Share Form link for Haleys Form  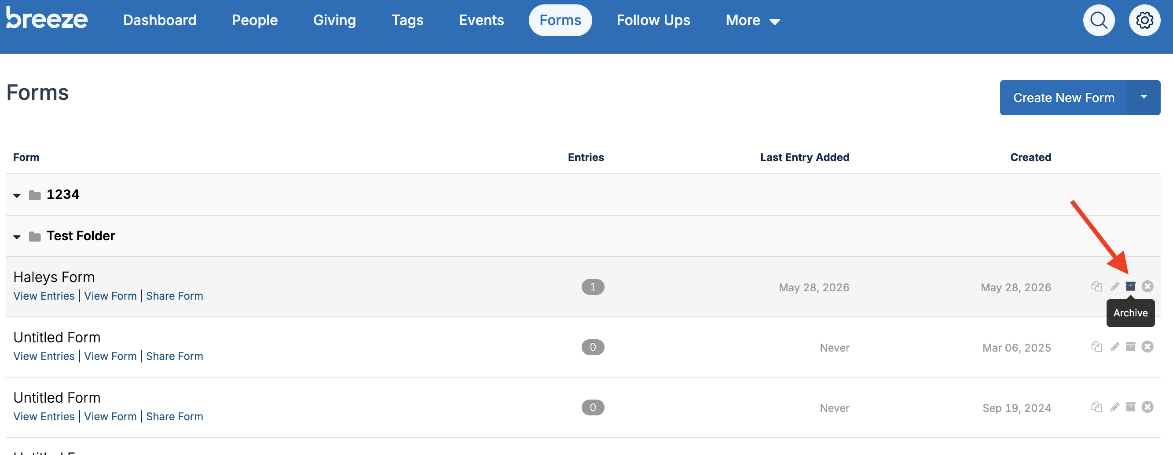pos(174,296)
